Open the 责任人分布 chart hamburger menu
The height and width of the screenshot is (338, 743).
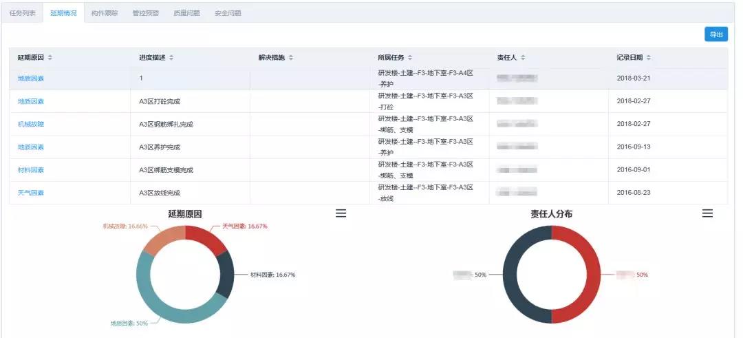tap(707, 214)
